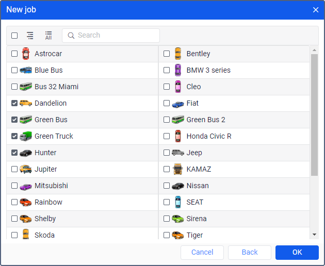Uncheck the Green Bus checkbox

(14, 120)
